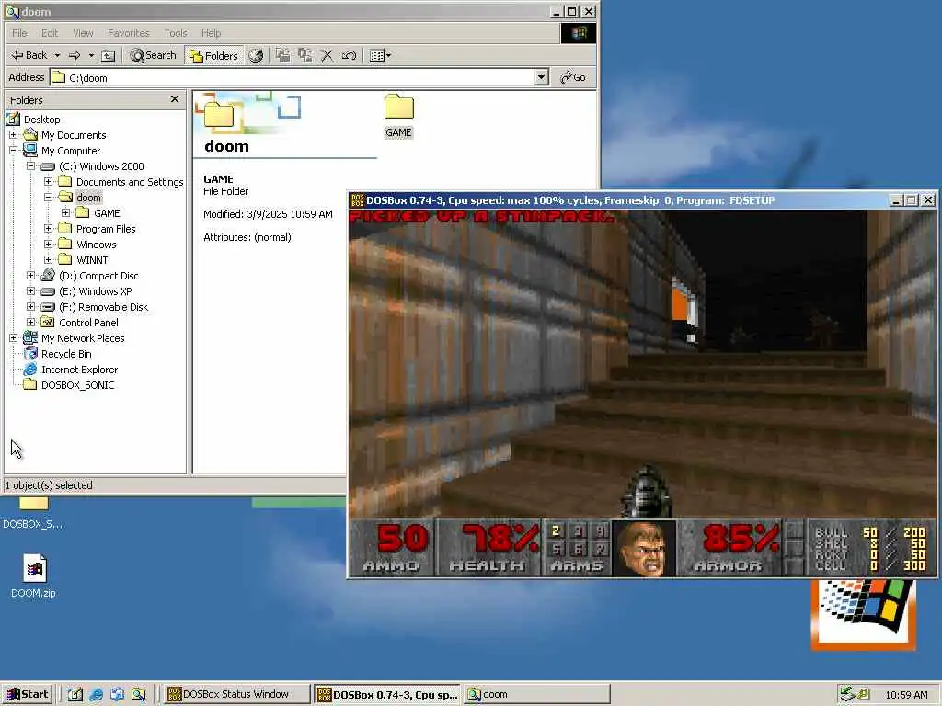Screen dimensions: 942x706
Task: Expand the Program Files tree node
Action: pyautogui.click(x=48, y=229)
